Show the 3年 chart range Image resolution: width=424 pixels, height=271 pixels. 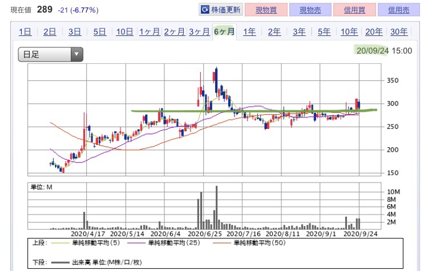tap(299, 32)
